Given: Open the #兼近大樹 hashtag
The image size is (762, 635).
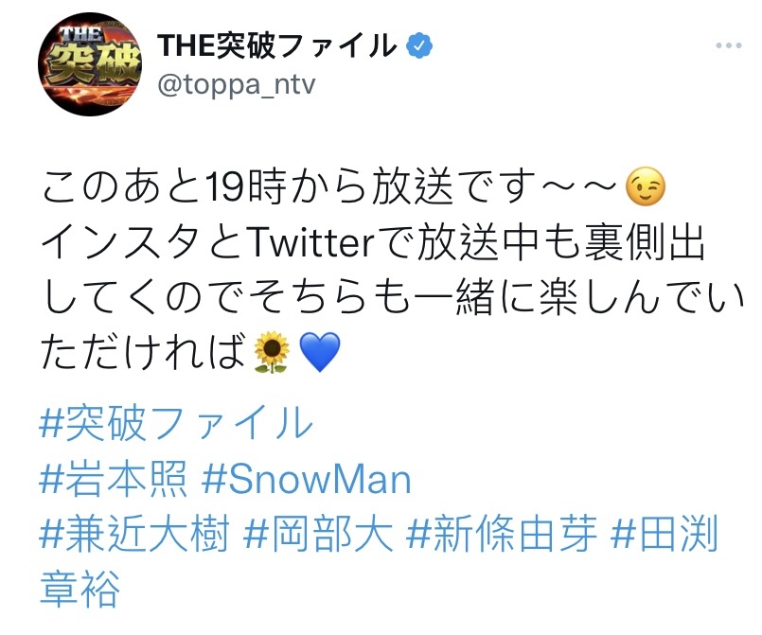Looking at the screenshot, I should (133, 534).
